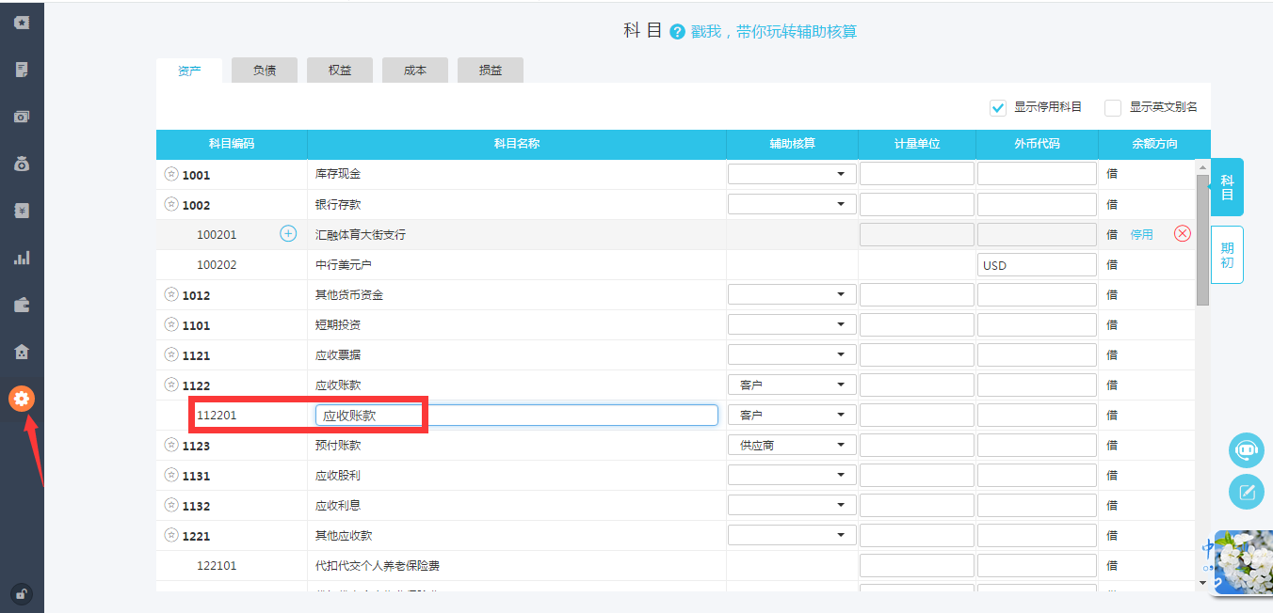The width and height of the screenshot is (1273, 613).
Task: Click the lock icon at sidebar bottom
Action: pos(21,593)
